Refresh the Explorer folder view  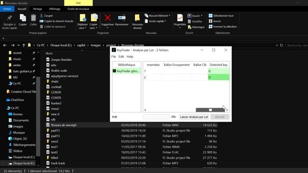(281, 45)
